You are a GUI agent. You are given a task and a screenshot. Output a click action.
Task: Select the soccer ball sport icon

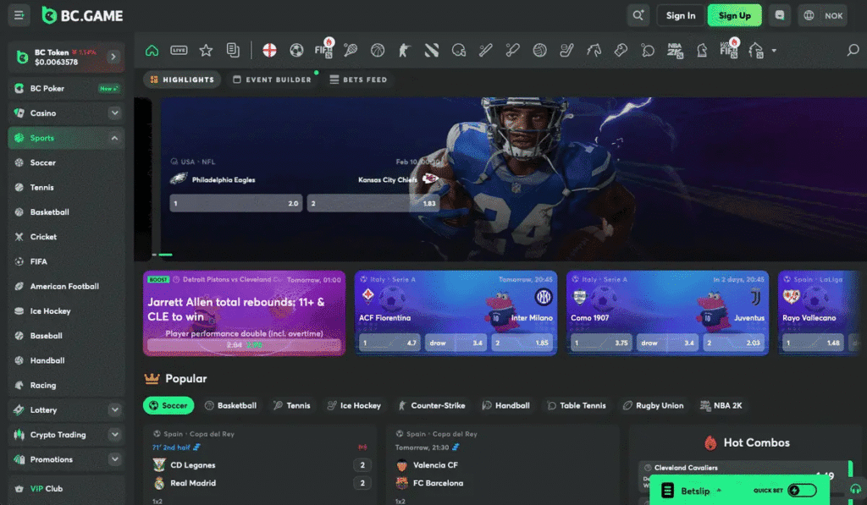point(295,50)
